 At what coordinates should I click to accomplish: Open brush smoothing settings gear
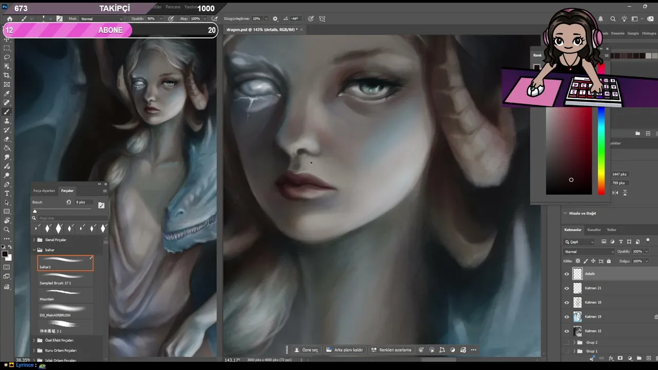tap(275, 18)
